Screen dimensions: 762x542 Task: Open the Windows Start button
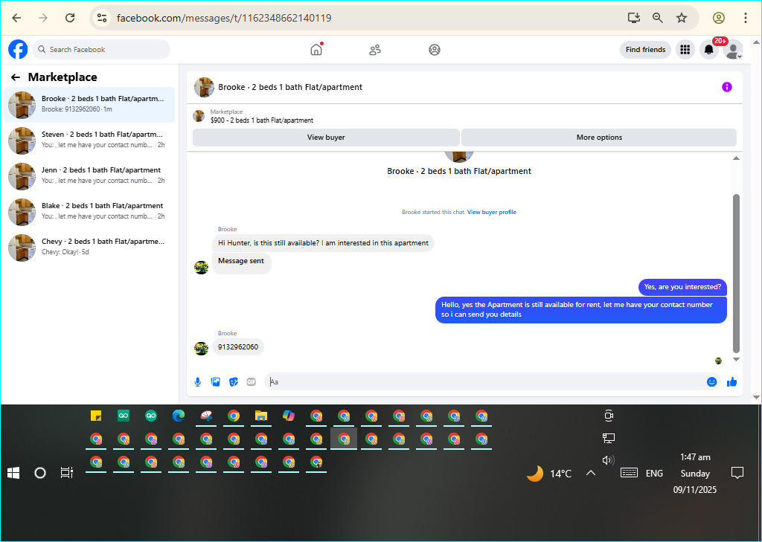(13, 473)
